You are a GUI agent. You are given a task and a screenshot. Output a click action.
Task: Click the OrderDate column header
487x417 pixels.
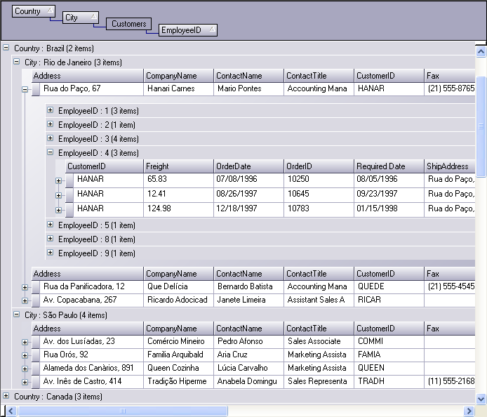click(x=248, y=166)
